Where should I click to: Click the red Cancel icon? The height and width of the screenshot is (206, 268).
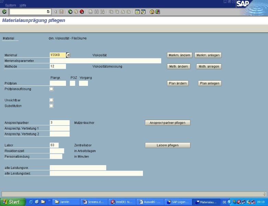[x=82, y=12]
